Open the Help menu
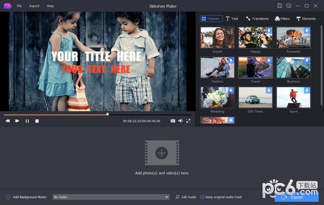 (50, 6)
